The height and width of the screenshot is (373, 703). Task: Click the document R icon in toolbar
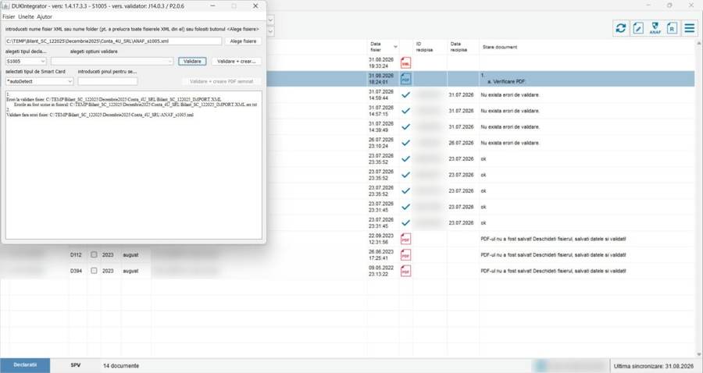672,28
